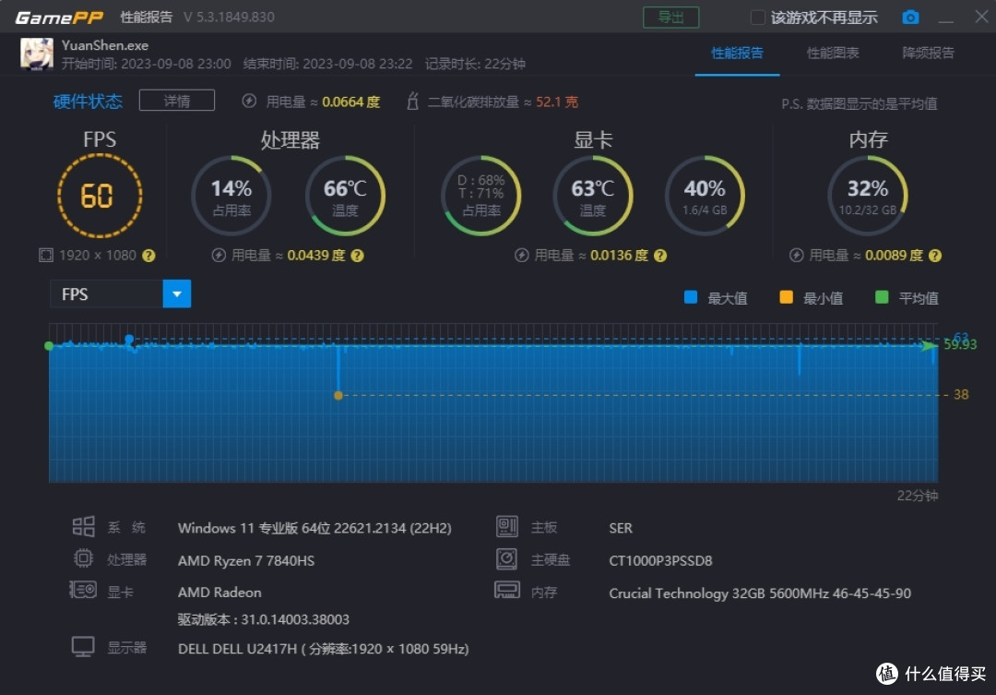Click the 32% memory usage gauge

click(x=868, y=196)
